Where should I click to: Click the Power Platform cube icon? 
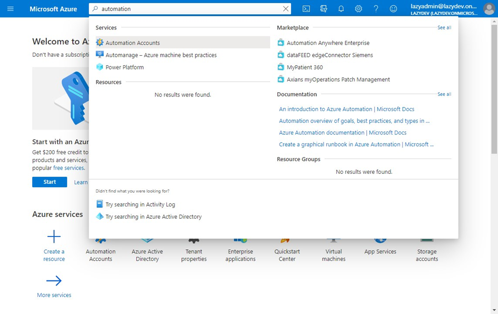pos(100,67)
